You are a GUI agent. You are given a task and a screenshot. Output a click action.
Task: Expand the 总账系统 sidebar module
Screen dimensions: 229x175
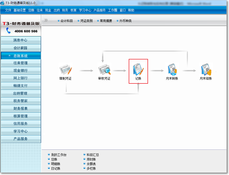pos(21,56)
